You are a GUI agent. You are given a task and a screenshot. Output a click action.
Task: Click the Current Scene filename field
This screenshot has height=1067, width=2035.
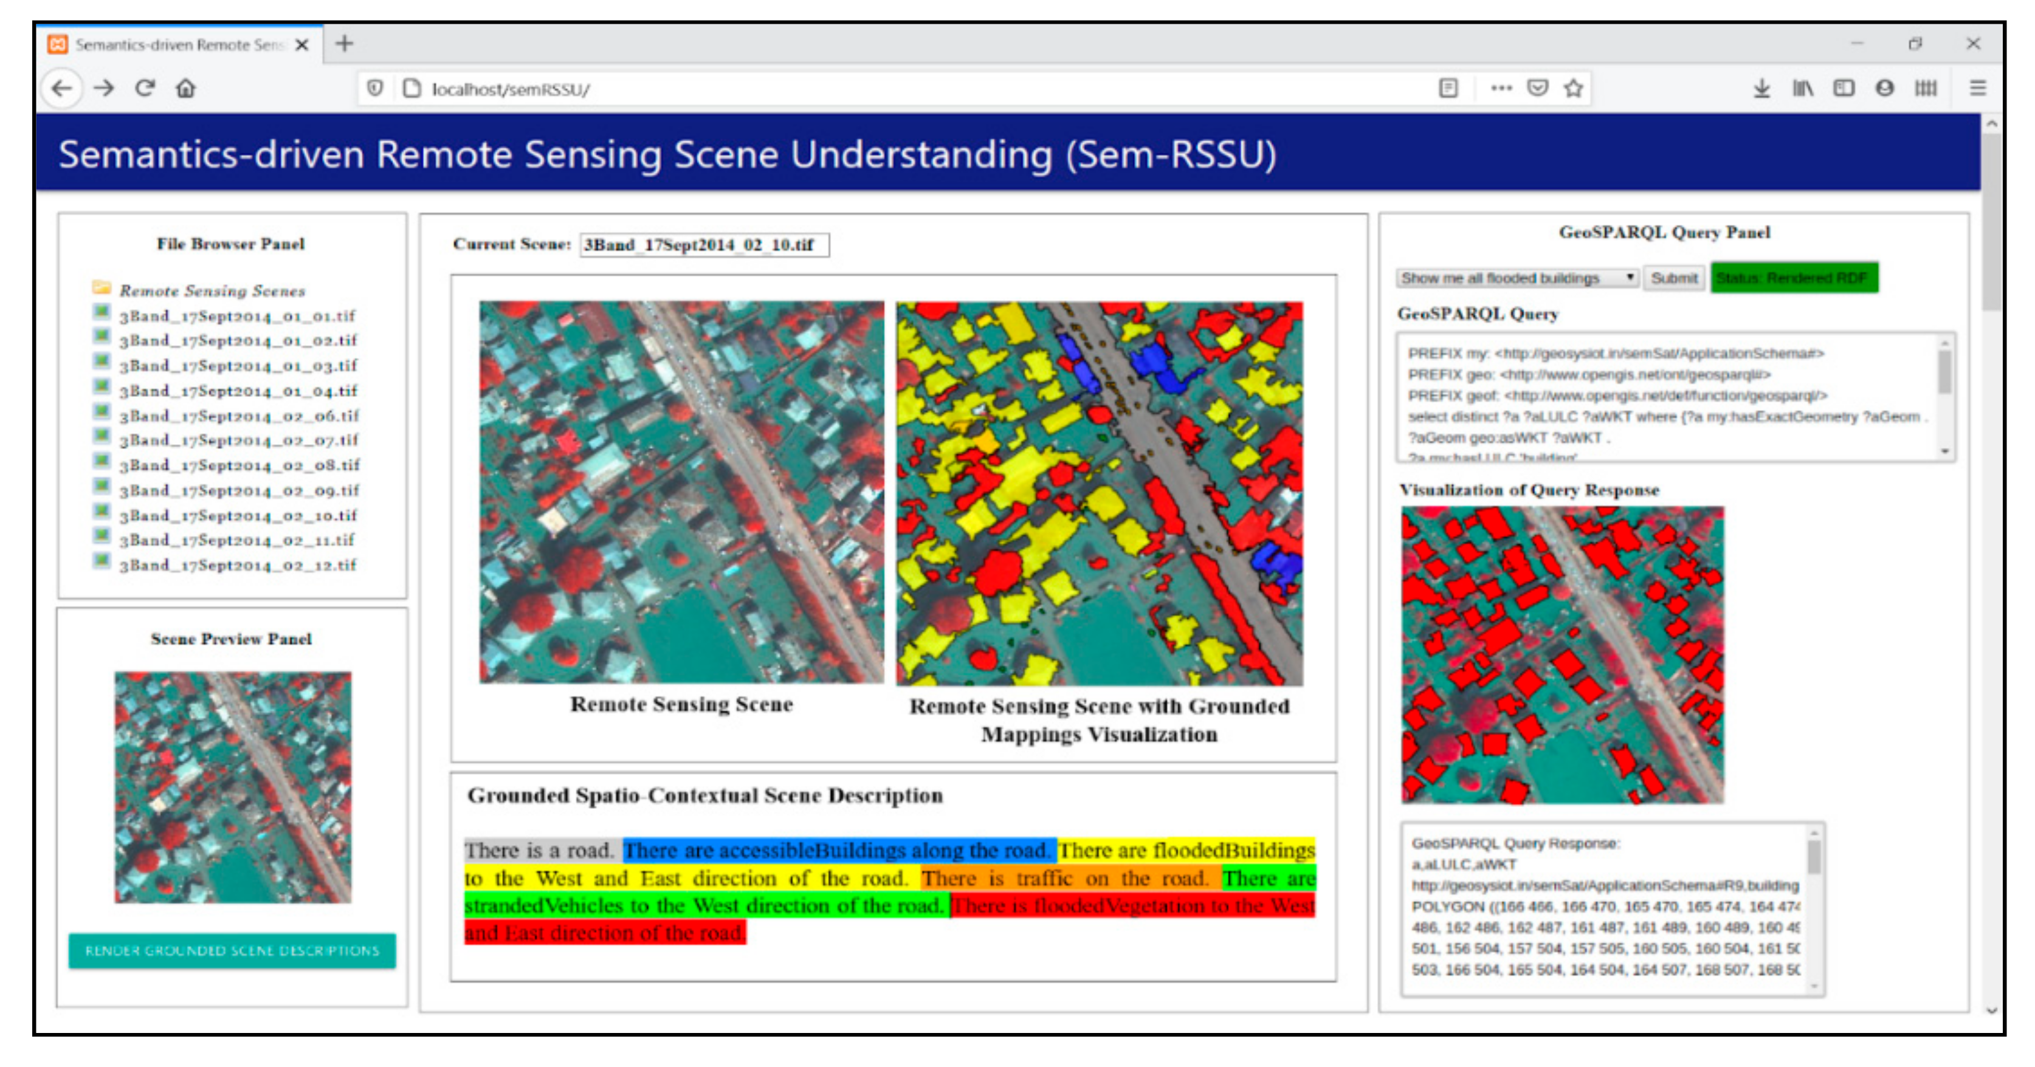[703, 245]
